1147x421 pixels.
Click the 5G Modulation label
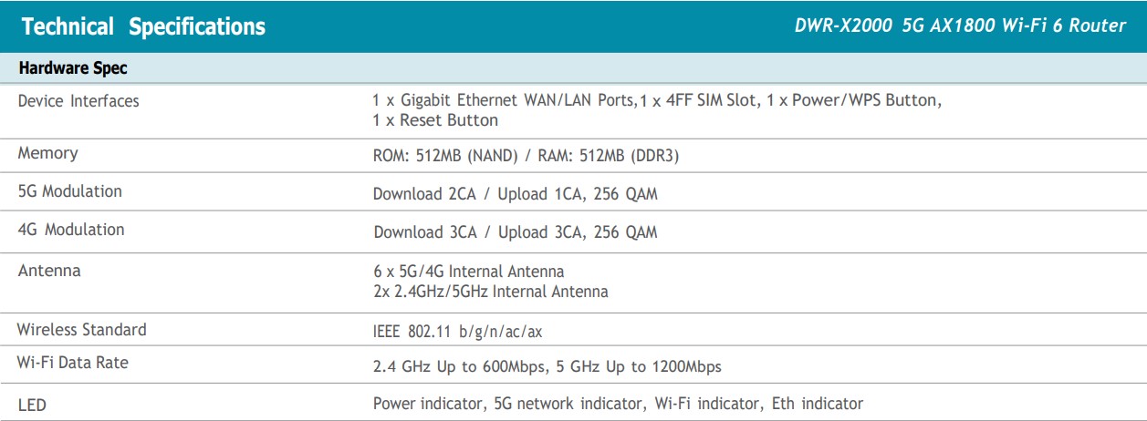pyautogui.click(x=69, y=191)
